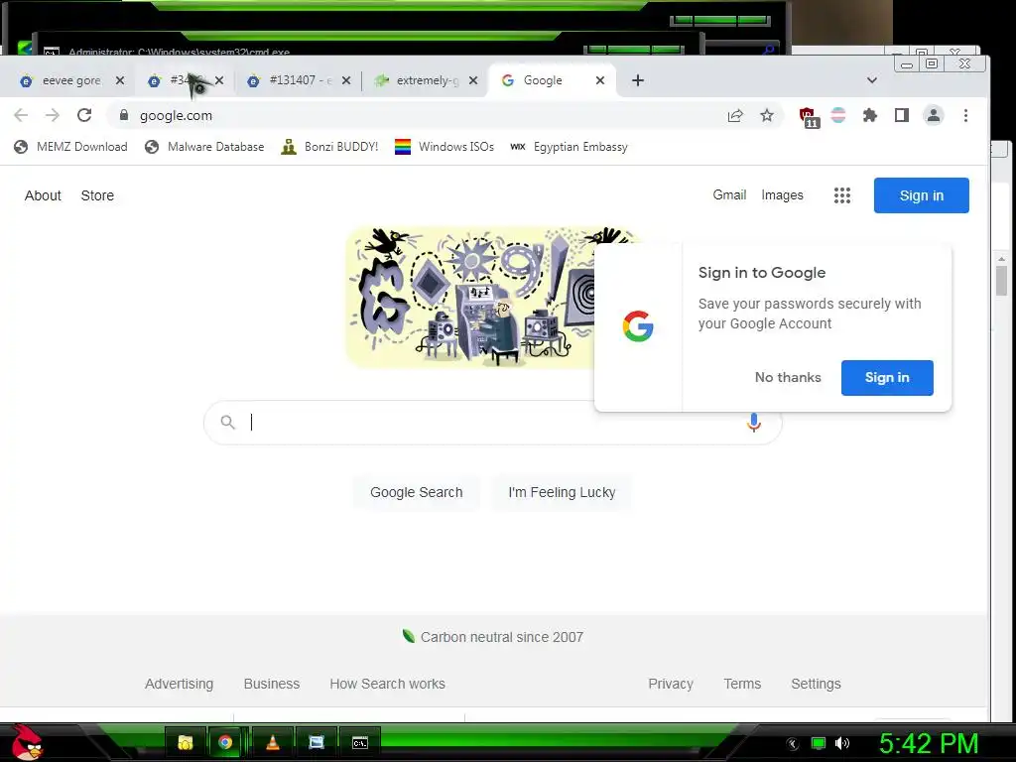Click the scrollbar of the window behind Chrome
Screen dimensions: 1016x762
point(1002,281)
